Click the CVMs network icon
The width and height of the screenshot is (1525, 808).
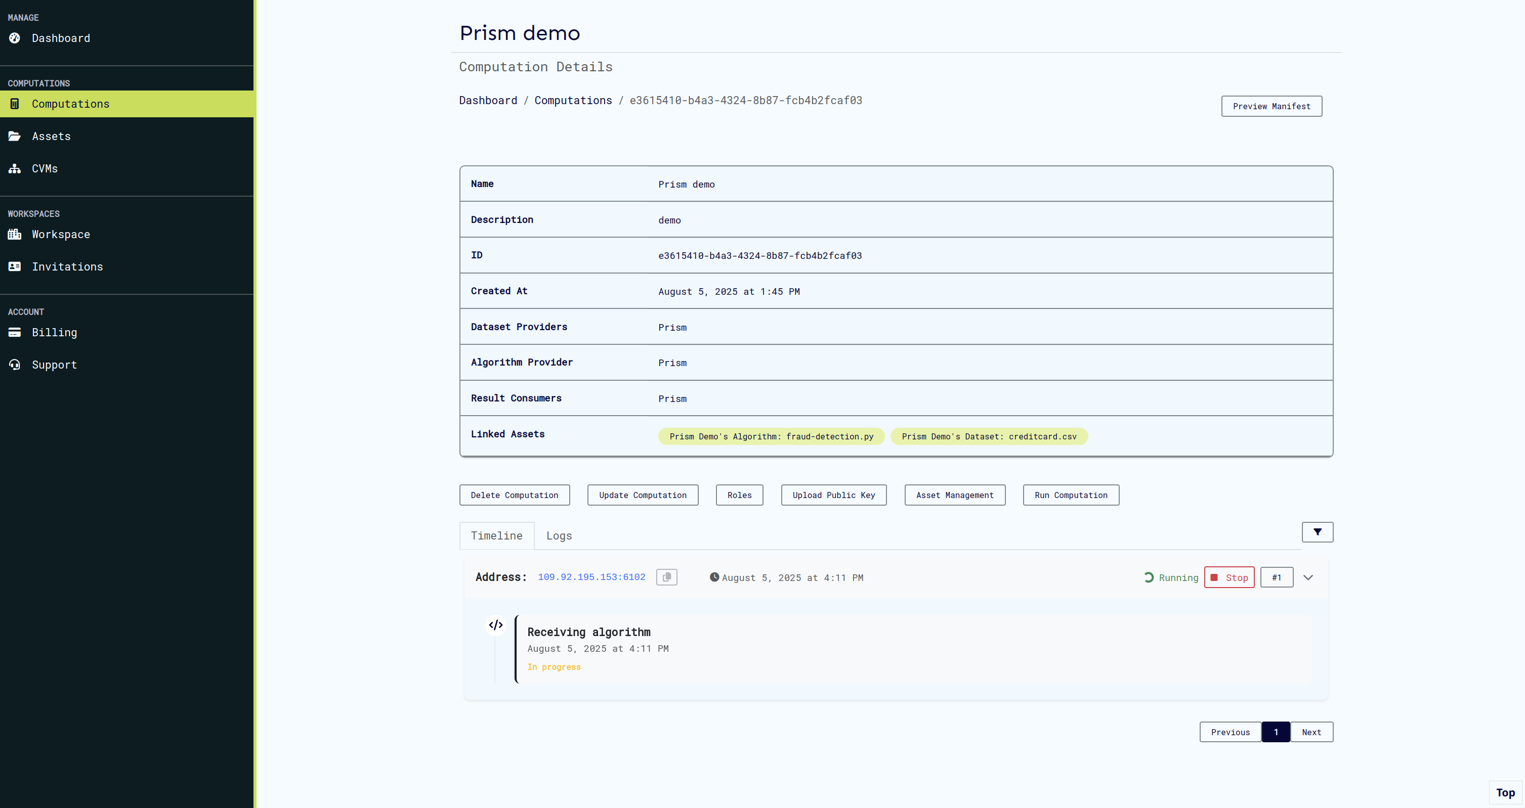click(15, 168)
